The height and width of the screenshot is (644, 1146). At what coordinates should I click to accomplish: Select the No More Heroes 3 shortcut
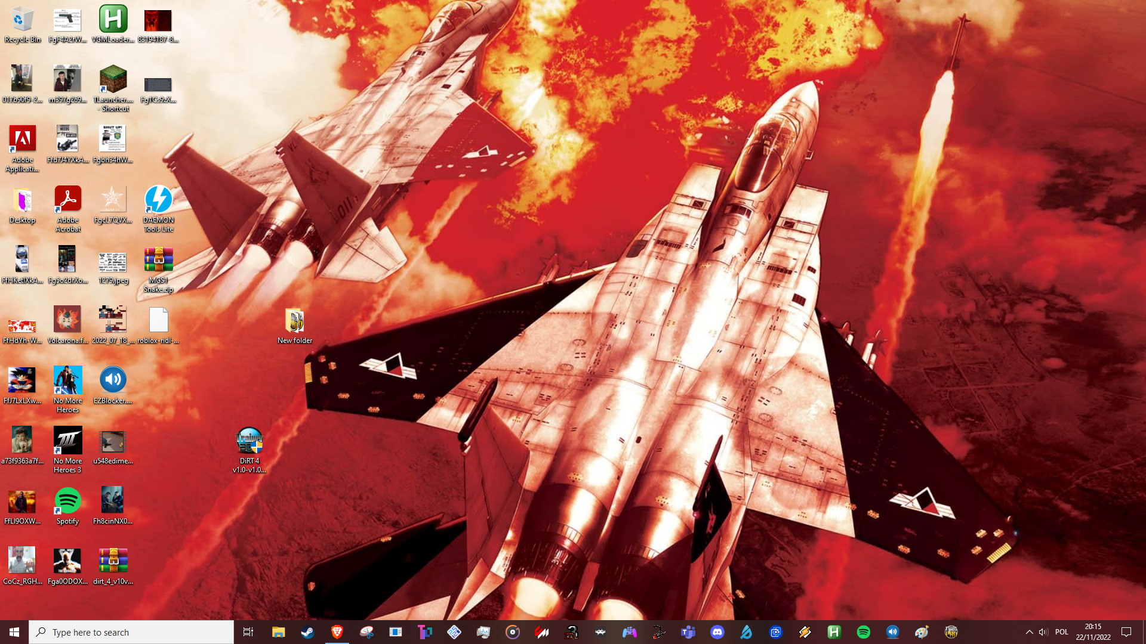[67, 450]
